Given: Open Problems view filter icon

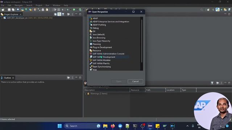Looking at the screenshot, I should [x=212, y=83].
